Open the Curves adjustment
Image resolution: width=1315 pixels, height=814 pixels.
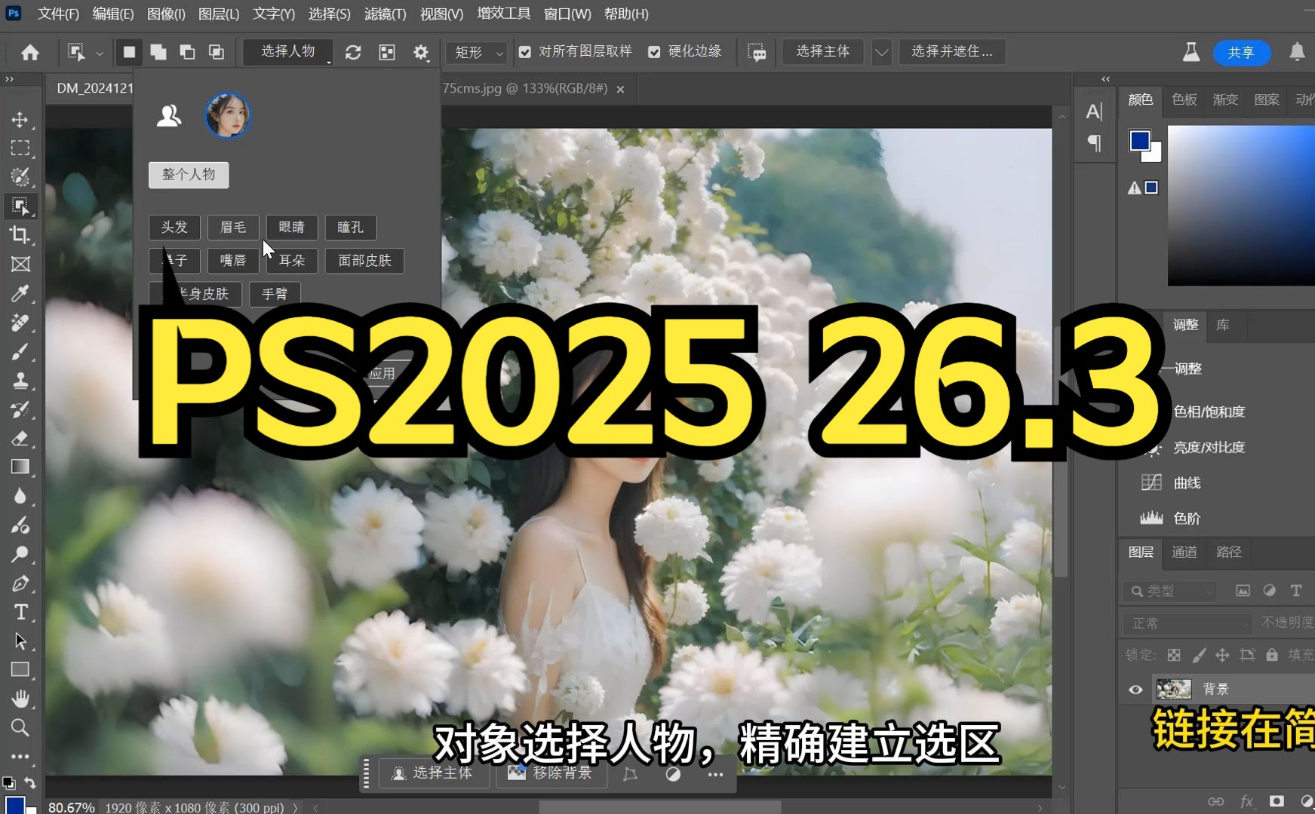[1187, 482]
